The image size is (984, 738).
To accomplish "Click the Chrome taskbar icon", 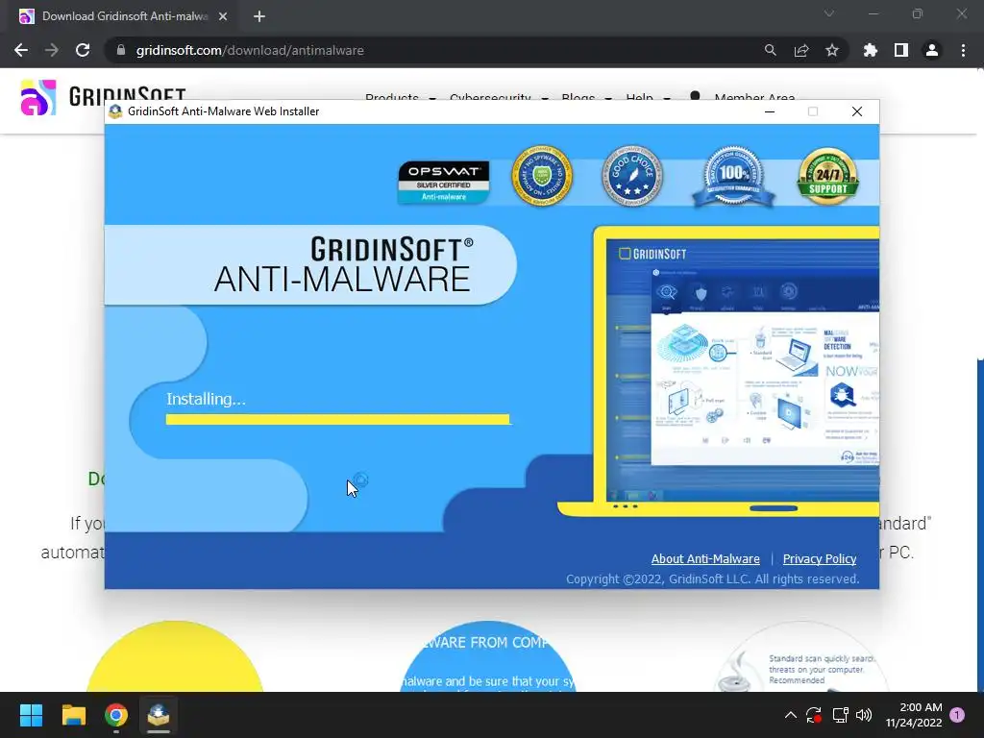I will (116, 715).
